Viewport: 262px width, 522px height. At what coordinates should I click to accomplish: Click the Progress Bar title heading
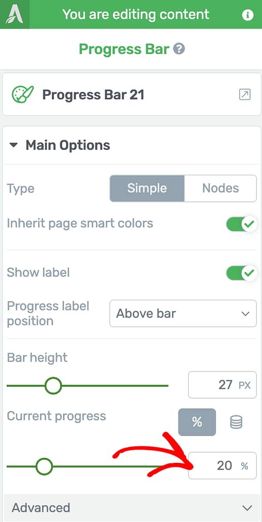(124, 49)
